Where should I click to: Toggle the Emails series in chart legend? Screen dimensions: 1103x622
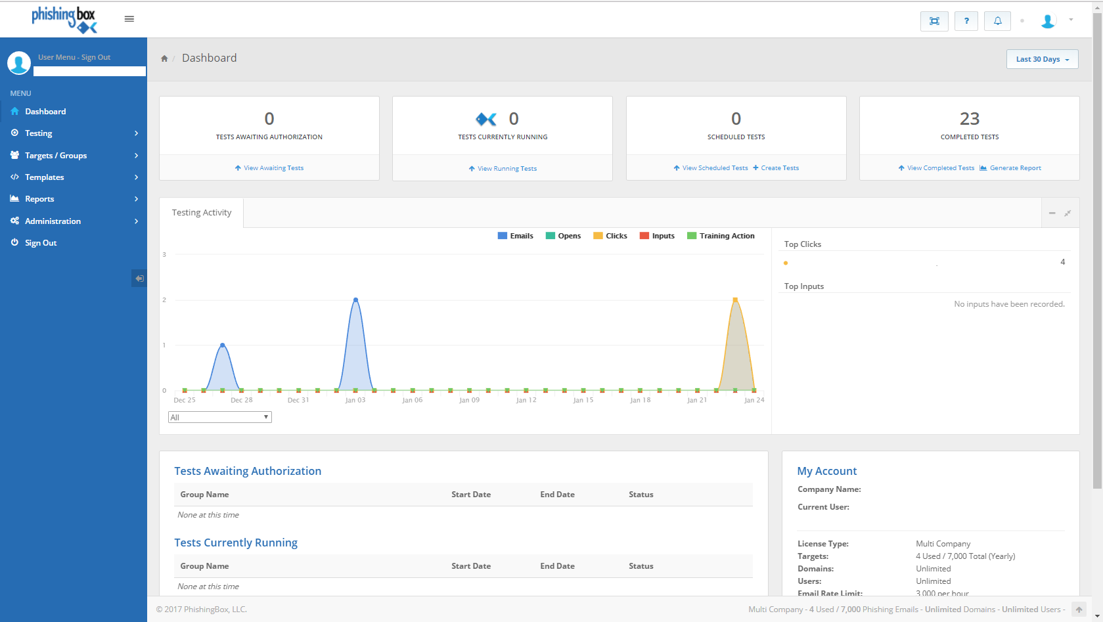pyautogui.click(x=516, y=236)
